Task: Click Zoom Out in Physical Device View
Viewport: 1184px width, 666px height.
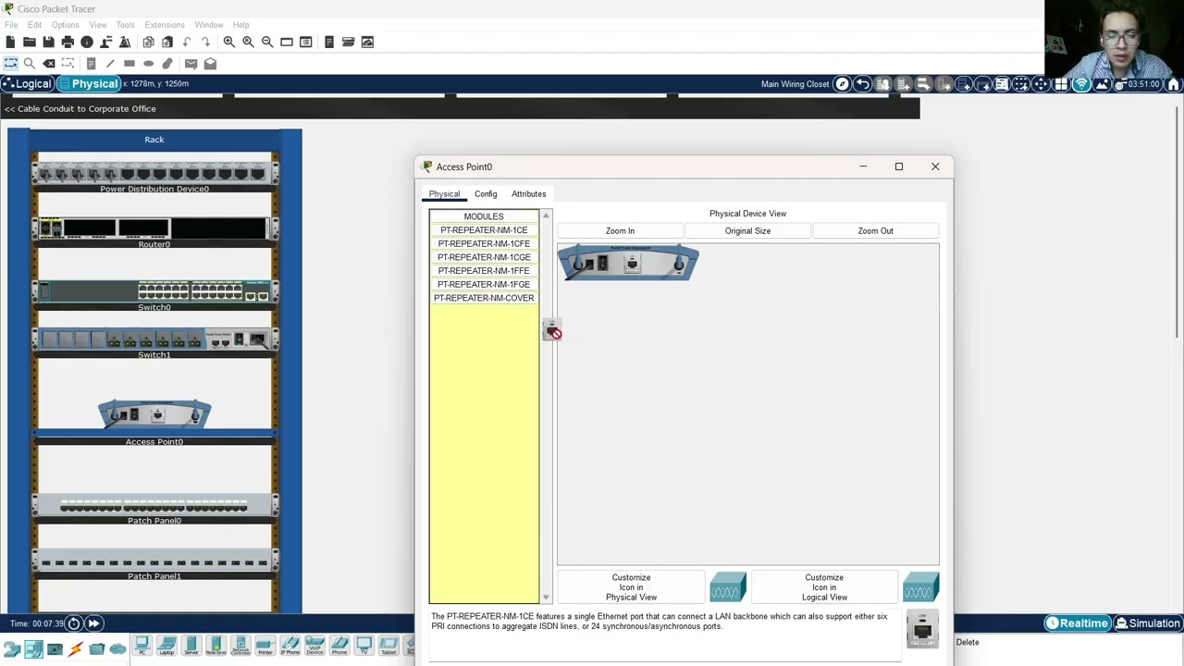Action: pos(875,231)
